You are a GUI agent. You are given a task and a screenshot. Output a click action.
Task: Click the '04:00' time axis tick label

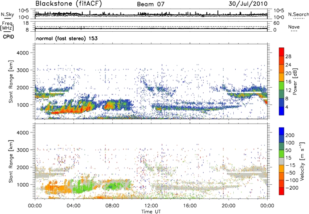tap(73, 206)
